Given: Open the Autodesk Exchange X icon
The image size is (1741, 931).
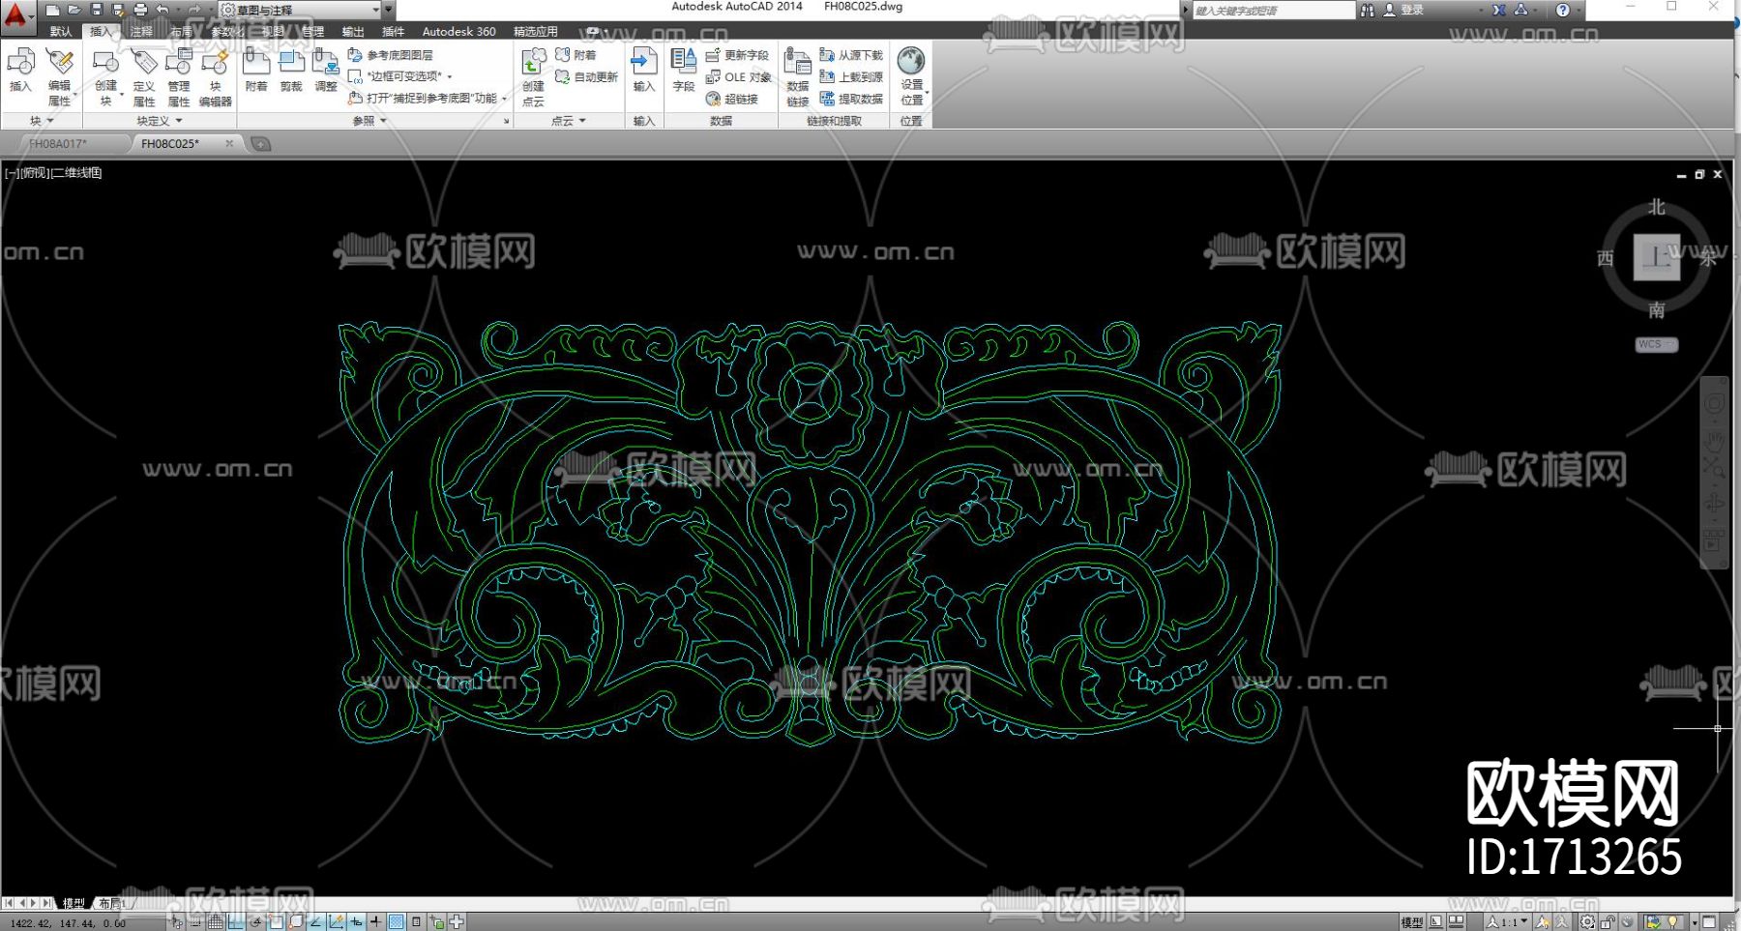Looking at the screenshot, I should [x=1499, y=10].
